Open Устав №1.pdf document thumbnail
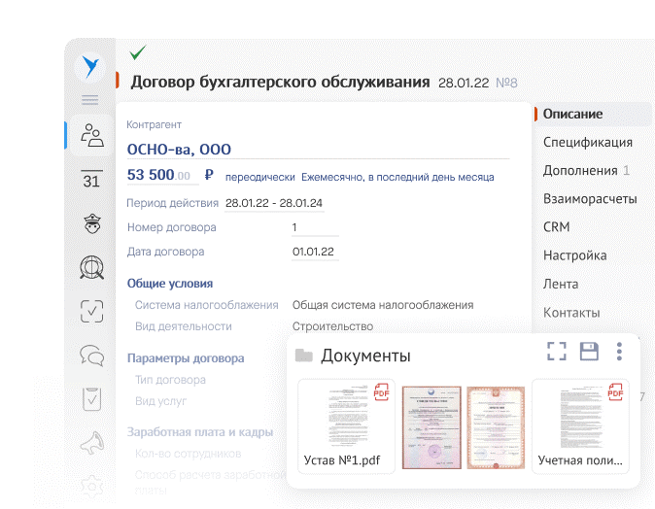This screenshot has height=509, width=655. [346, 425]
